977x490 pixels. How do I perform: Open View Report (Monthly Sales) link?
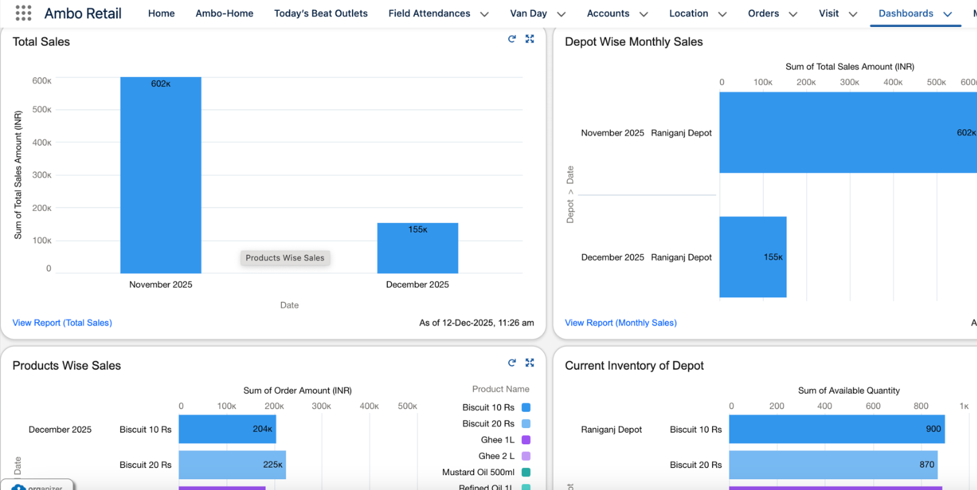[x=621, y=323]
